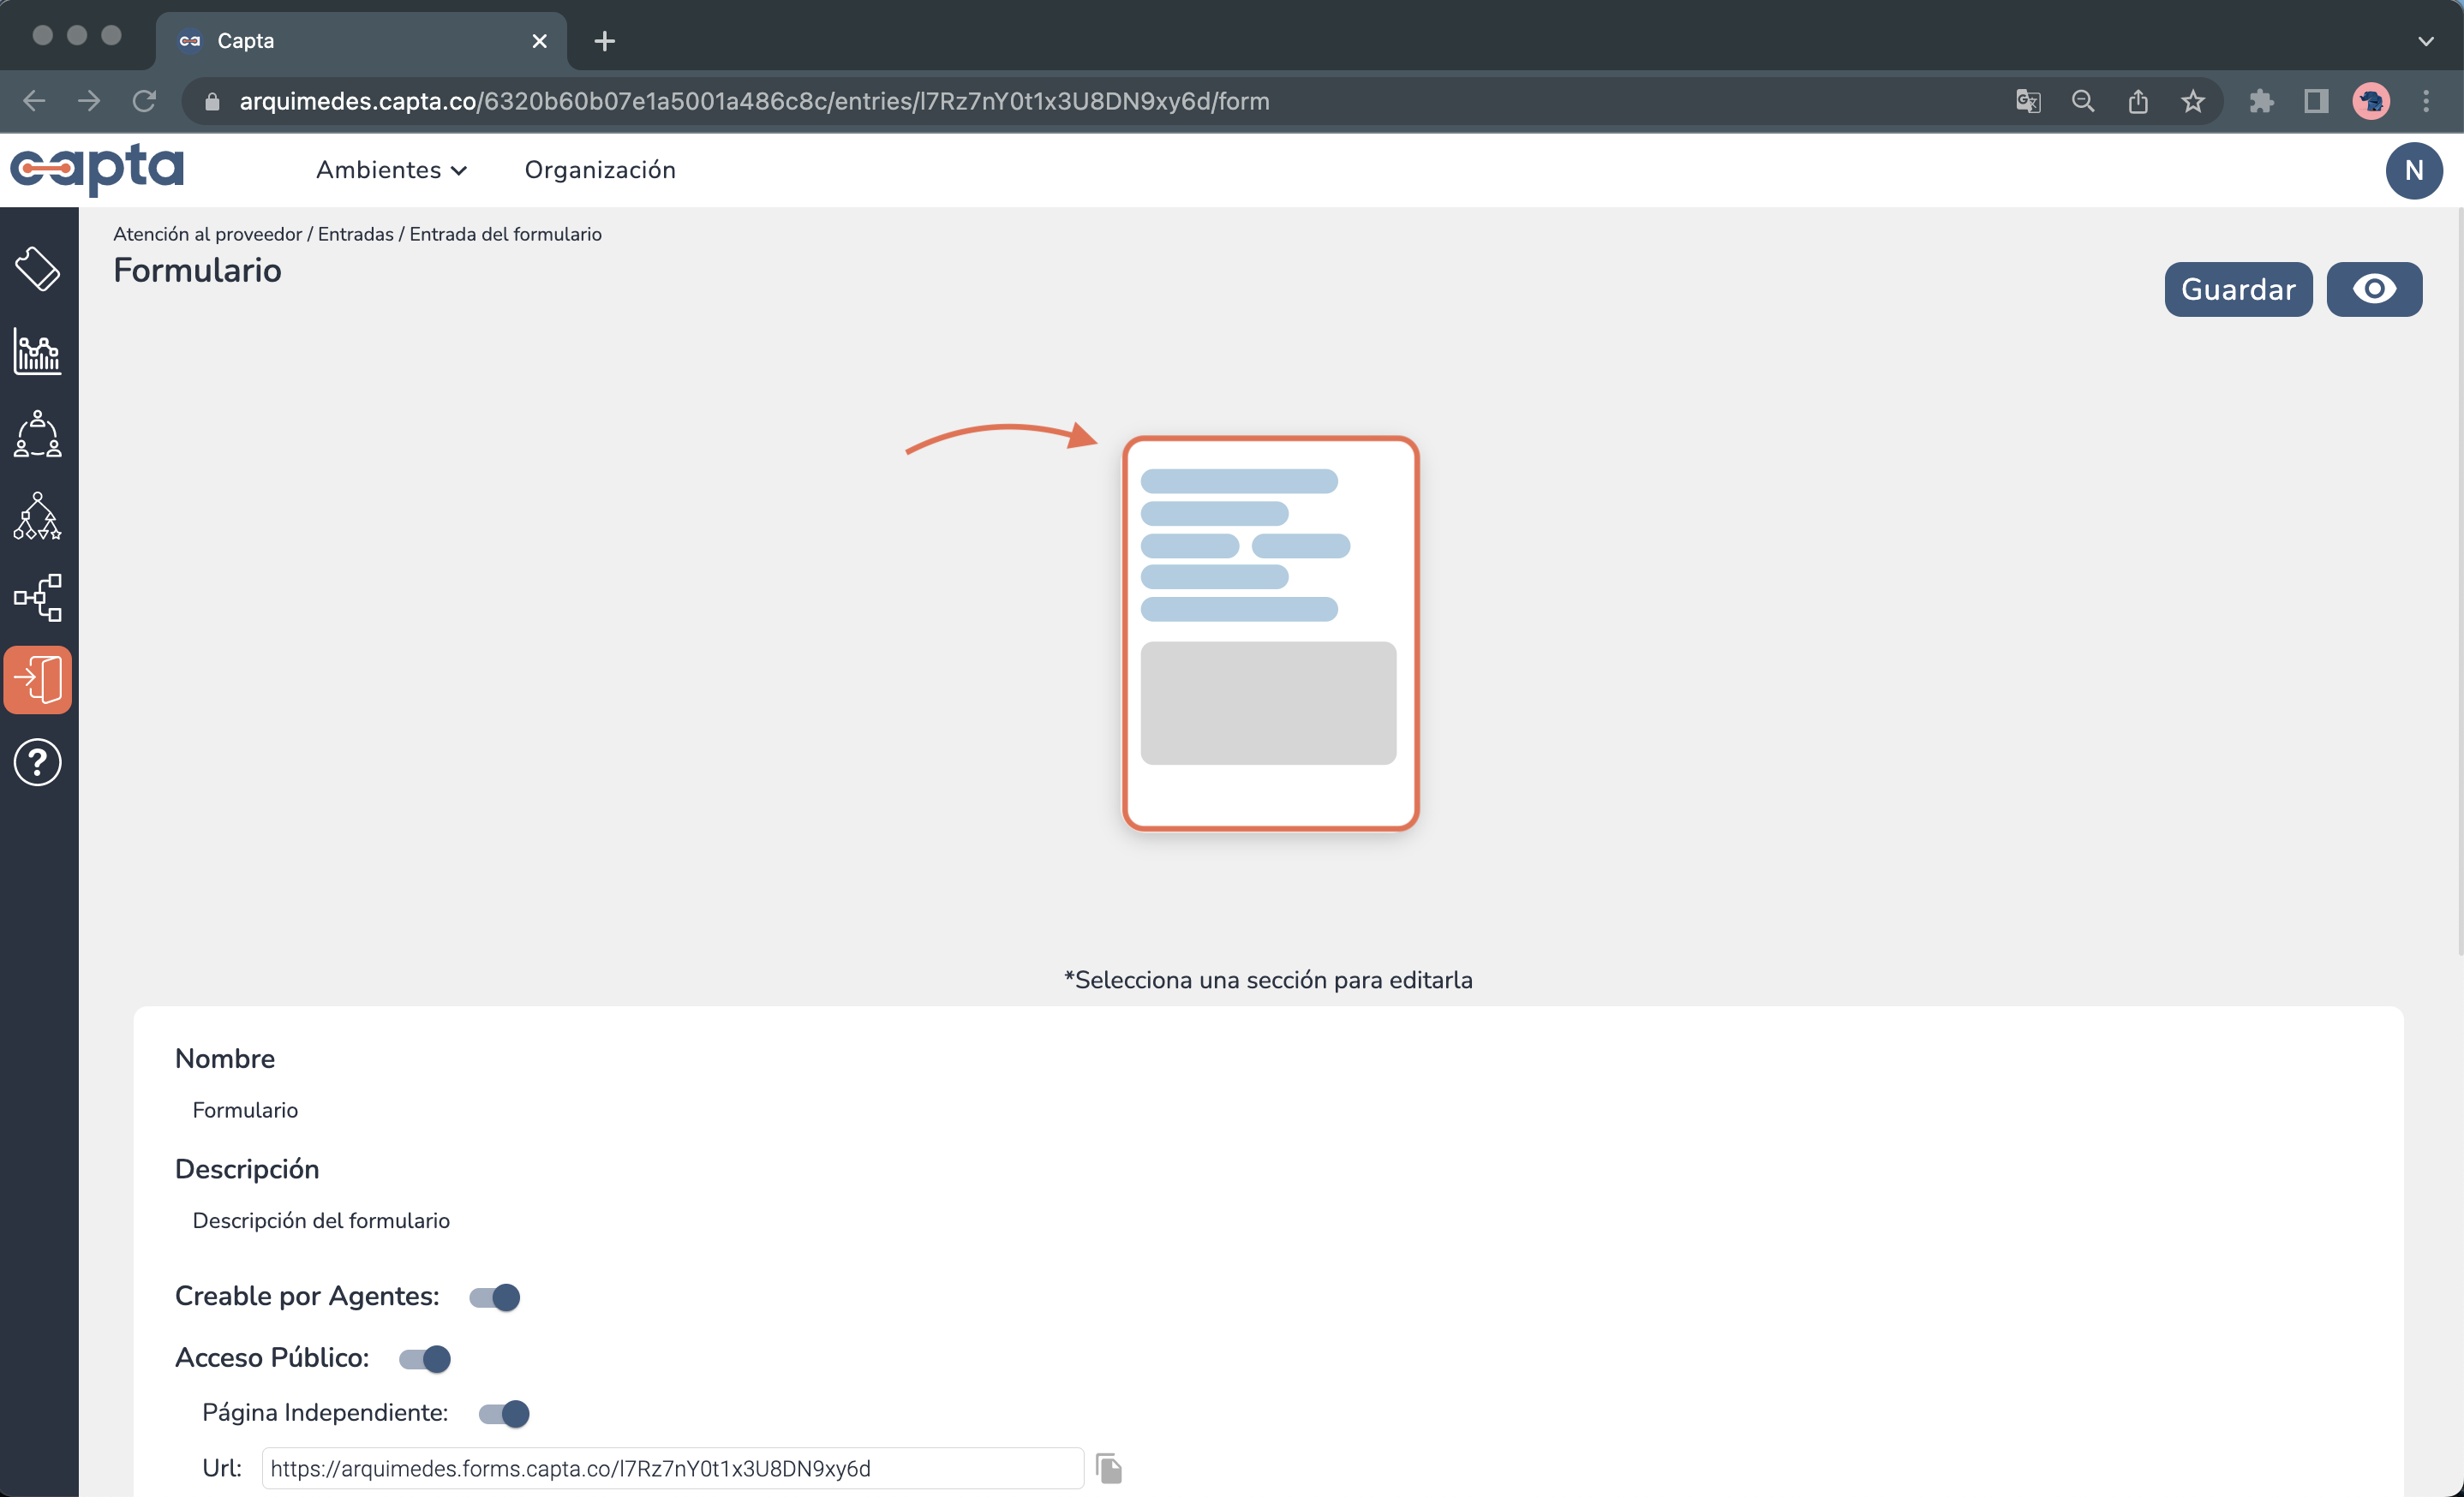2464x1497 pixels.
Task: Switch to the Organización menu
Action: pyautogui.click(x=601, y=170)
